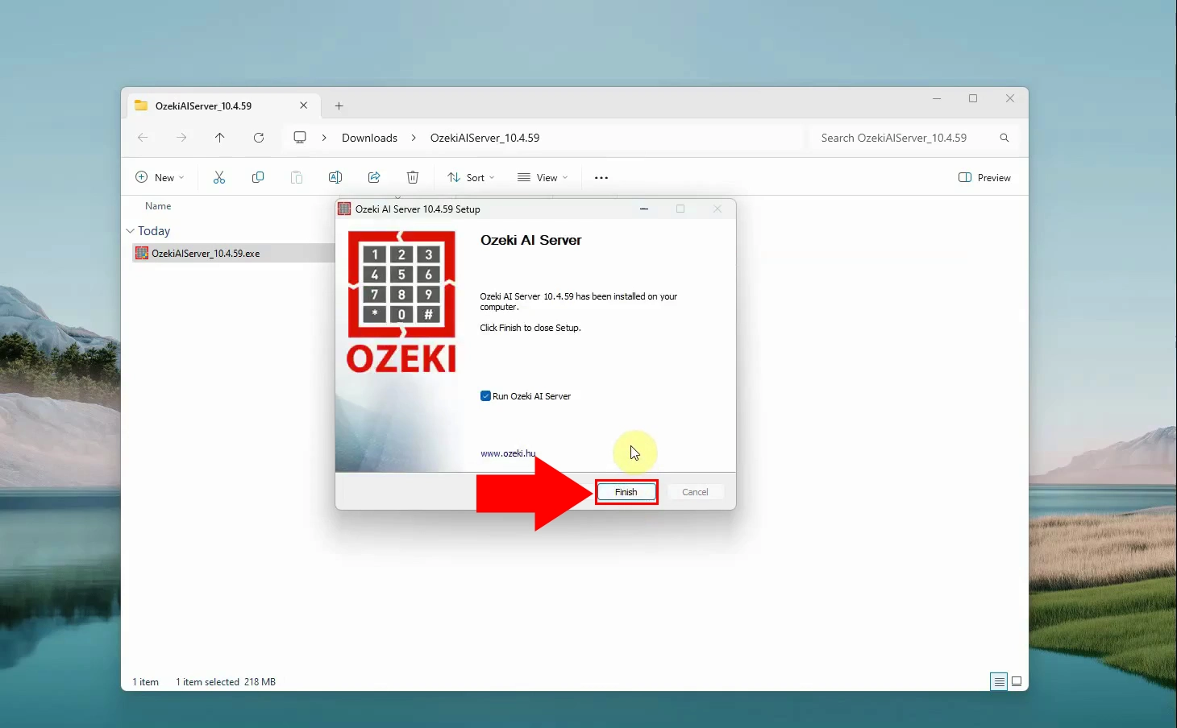1177x728 pixels.
Task: Go back in File Explorer
Action: pyautogui.click(x=143, y=138)
